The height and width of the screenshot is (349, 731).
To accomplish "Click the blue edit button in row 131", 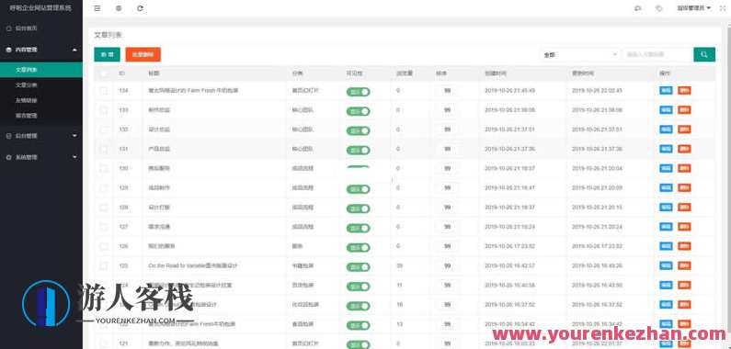I will (666, 149).
